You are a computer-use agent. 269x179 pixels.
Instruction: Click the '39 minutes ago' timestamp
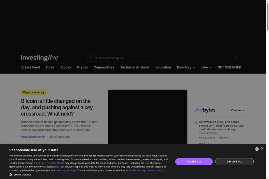[59, 136]
